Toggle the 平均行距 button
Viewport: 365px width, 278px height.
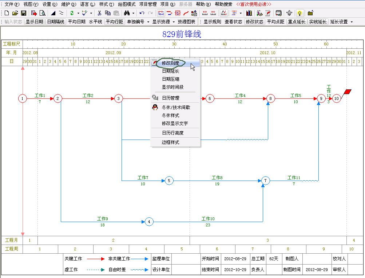[x=115, y=21]
